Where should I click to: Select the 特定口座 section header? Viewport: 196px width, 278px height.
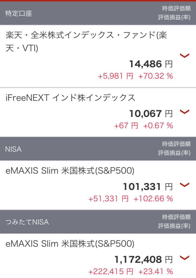tap(98, 13)
